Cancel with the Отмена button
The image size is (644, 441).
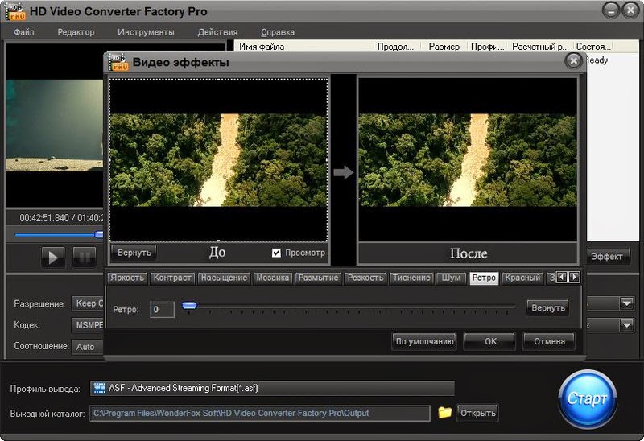click(x=549, y=341)
